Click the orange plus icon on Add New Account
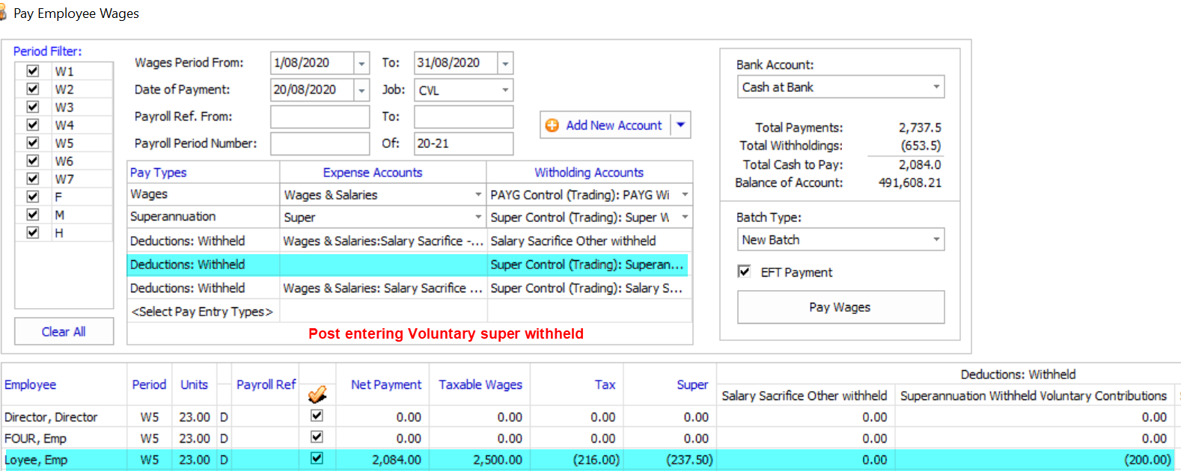 point(552,126)
